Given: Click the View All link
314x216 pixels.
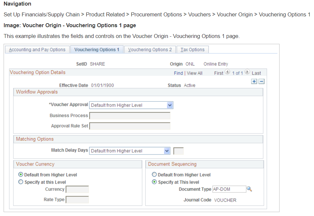Looking at the screenshot, I should pos(195,73).
